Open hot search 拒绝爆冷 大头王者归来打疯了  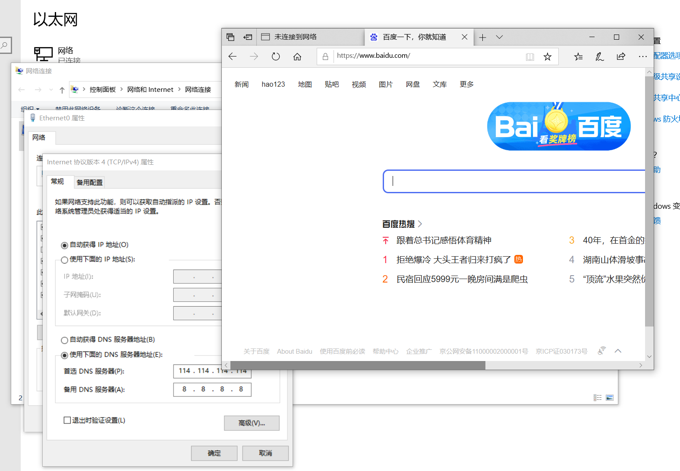[454, 260]
